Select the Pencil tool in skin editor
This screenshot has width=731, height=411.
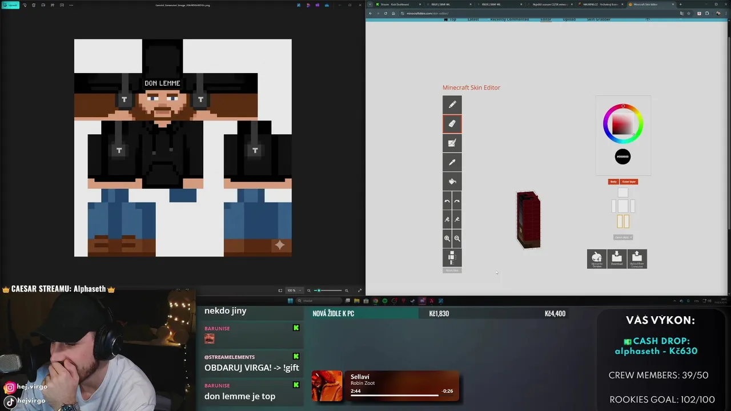(x=452, y=104)
